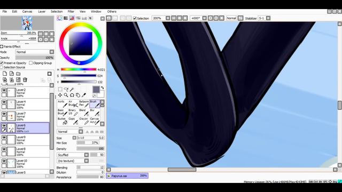The width and height of the screenshot is (342, 192).
Task: Select the Rotate view tool
Action: pos(72,95)
